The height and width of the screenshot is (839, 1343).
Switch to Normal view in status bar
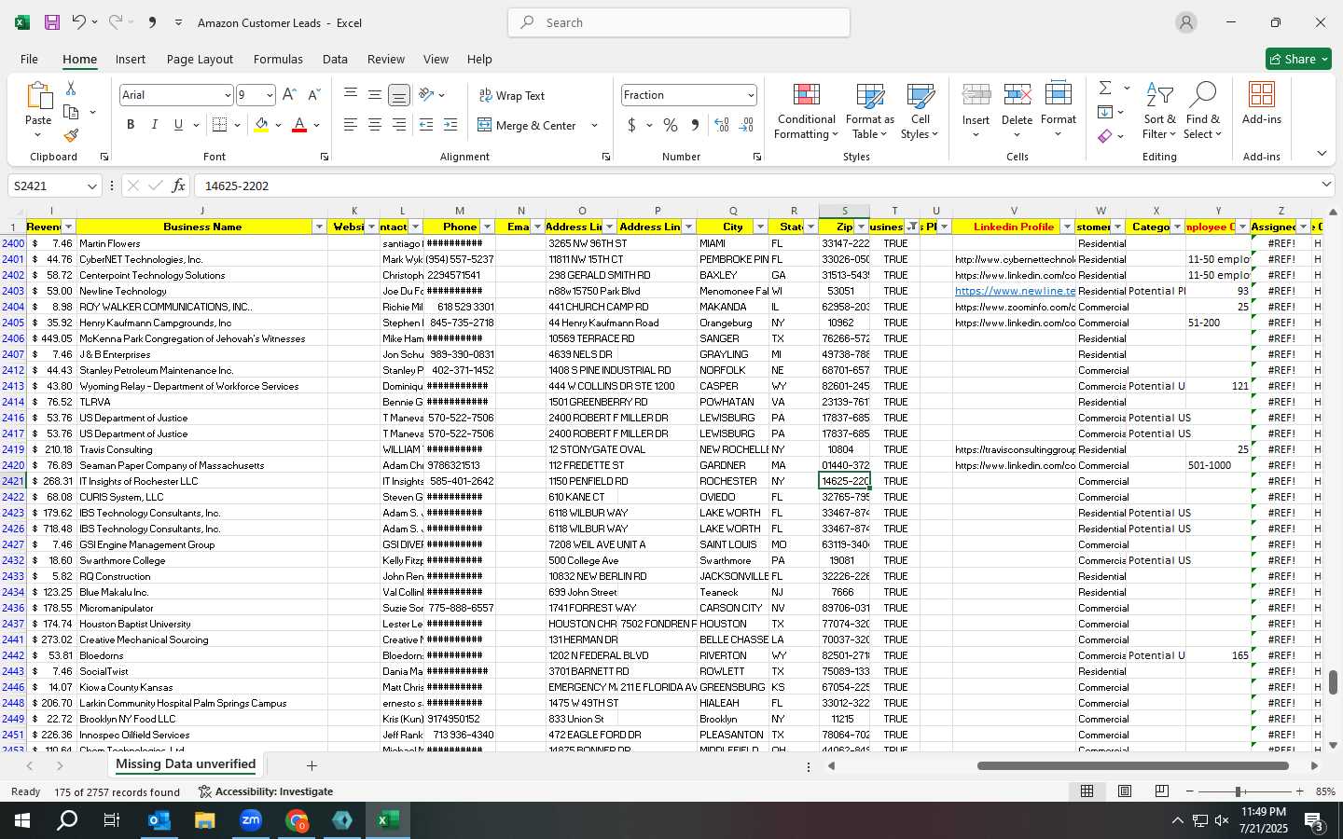coord(1087,791)
